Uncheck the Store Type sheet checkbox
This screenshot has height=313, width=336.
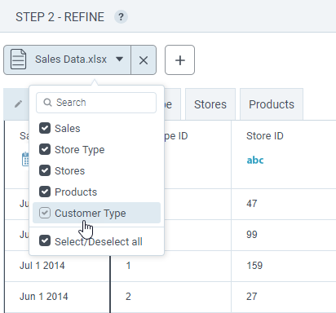(45, 149)
